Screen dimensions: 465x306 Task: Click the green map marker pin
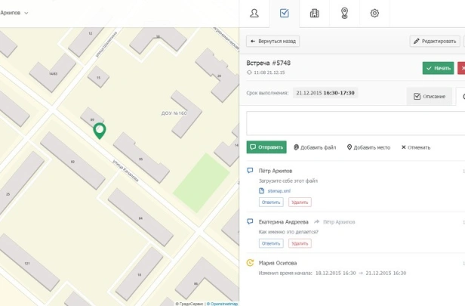coord(99,131)
